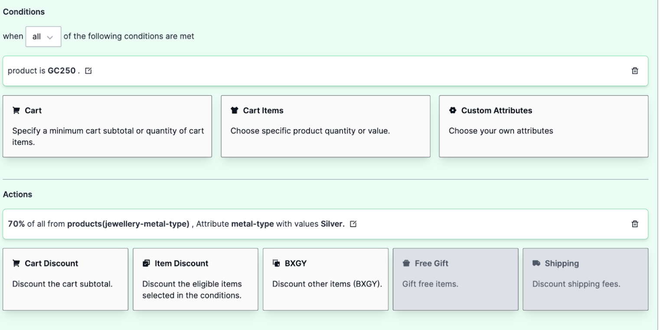Screen dimensions: 660x330
Task: Edit the GC250 product condition
Action: [88, 71]
